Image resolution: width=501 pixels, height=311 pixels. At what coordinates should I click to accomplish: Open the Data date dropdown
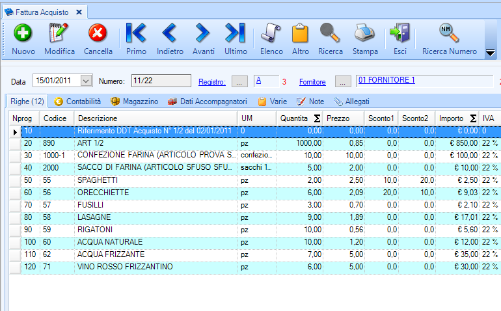coord(87,81)
